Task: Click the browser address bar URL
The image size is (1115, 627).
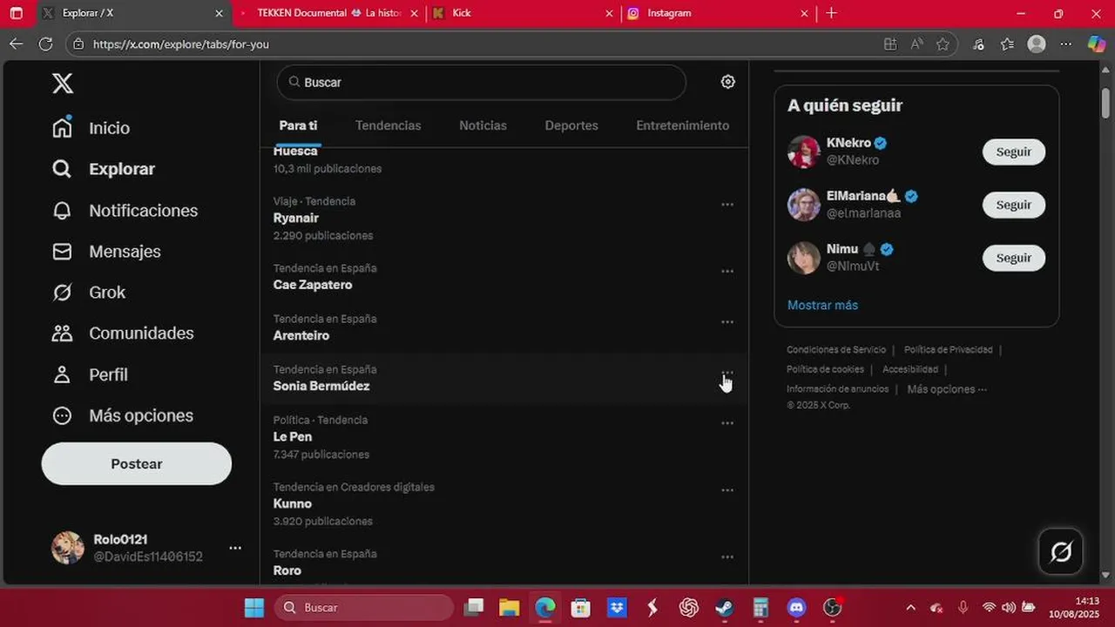Action: (181, 44)
